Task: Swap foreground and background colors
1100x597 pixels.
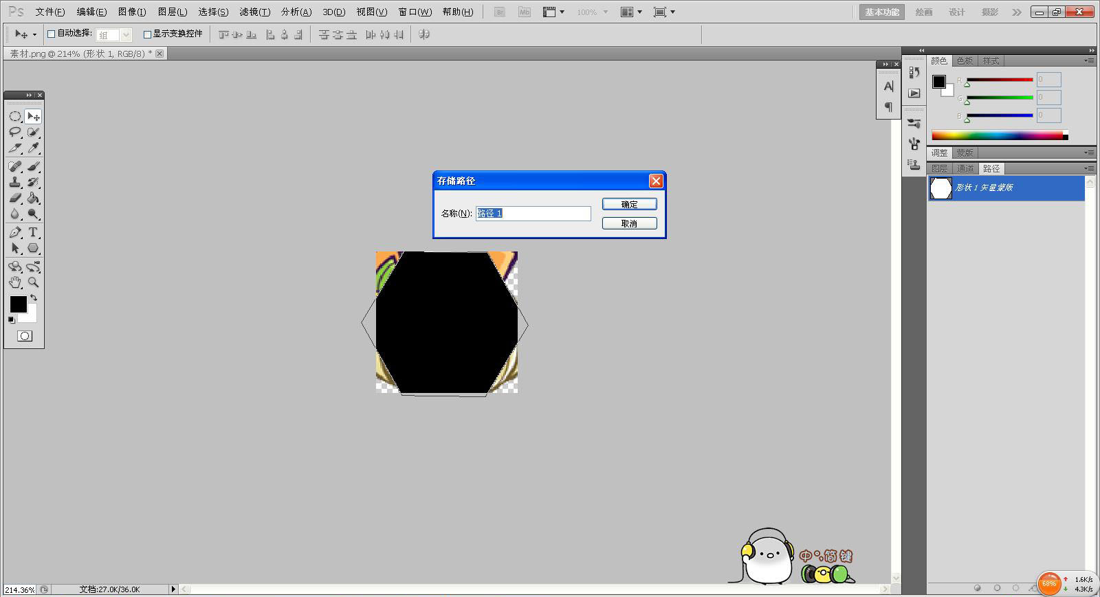Action: [34, 297]
